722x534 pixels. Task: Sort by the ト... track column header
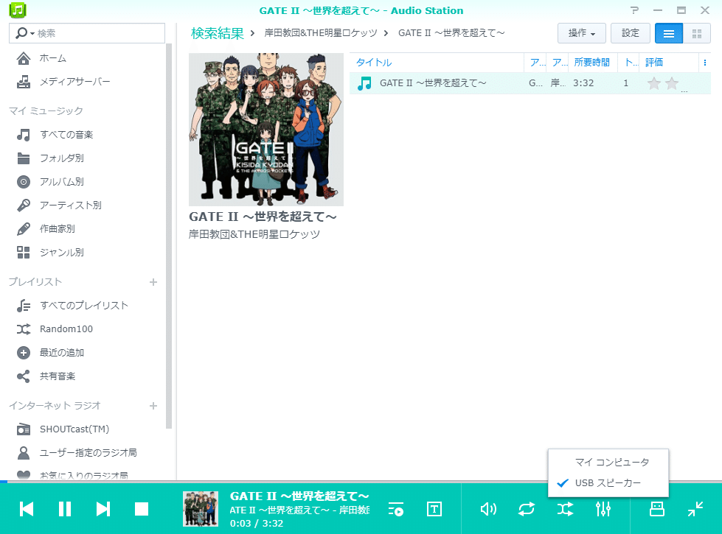pos(628,63)
